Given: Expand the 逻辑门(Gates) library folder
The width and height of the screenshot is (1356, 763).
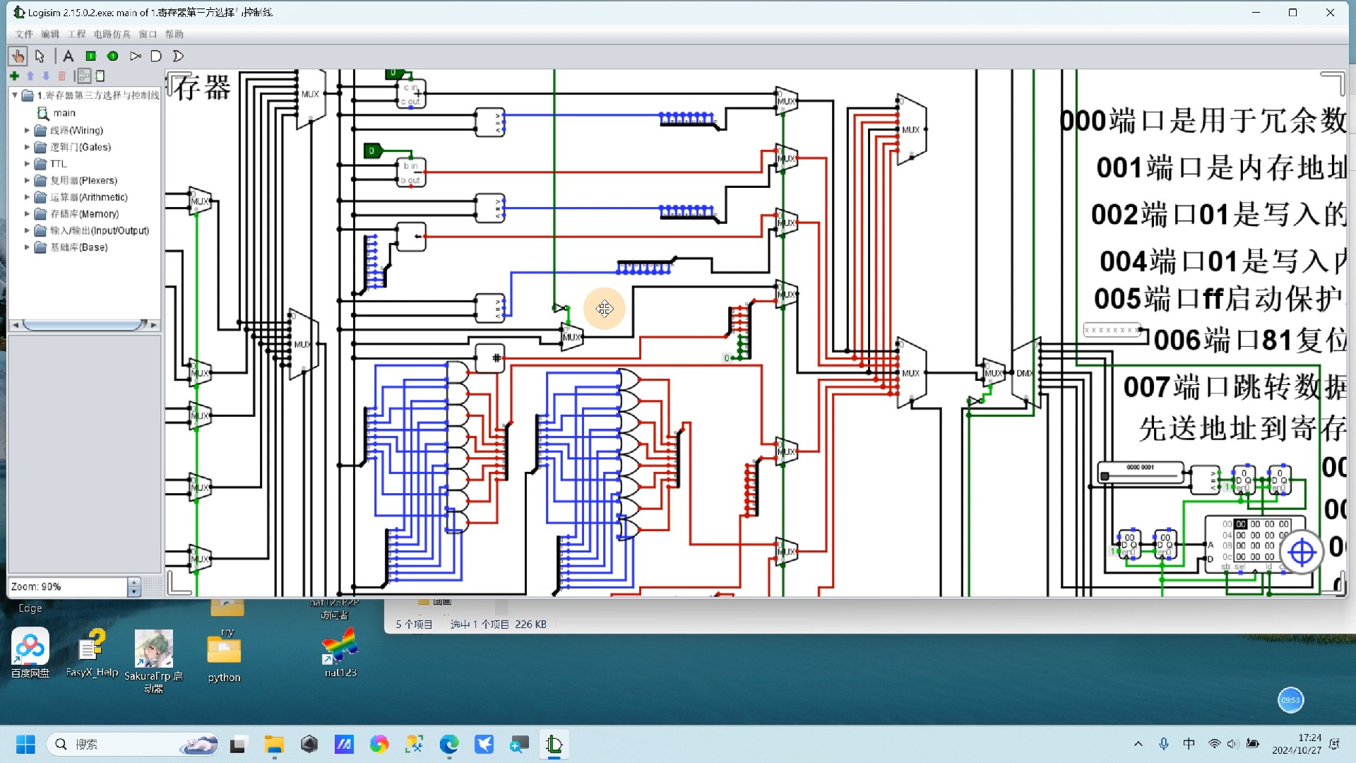Looking at the screenshot, I should (x=27, y=147).
